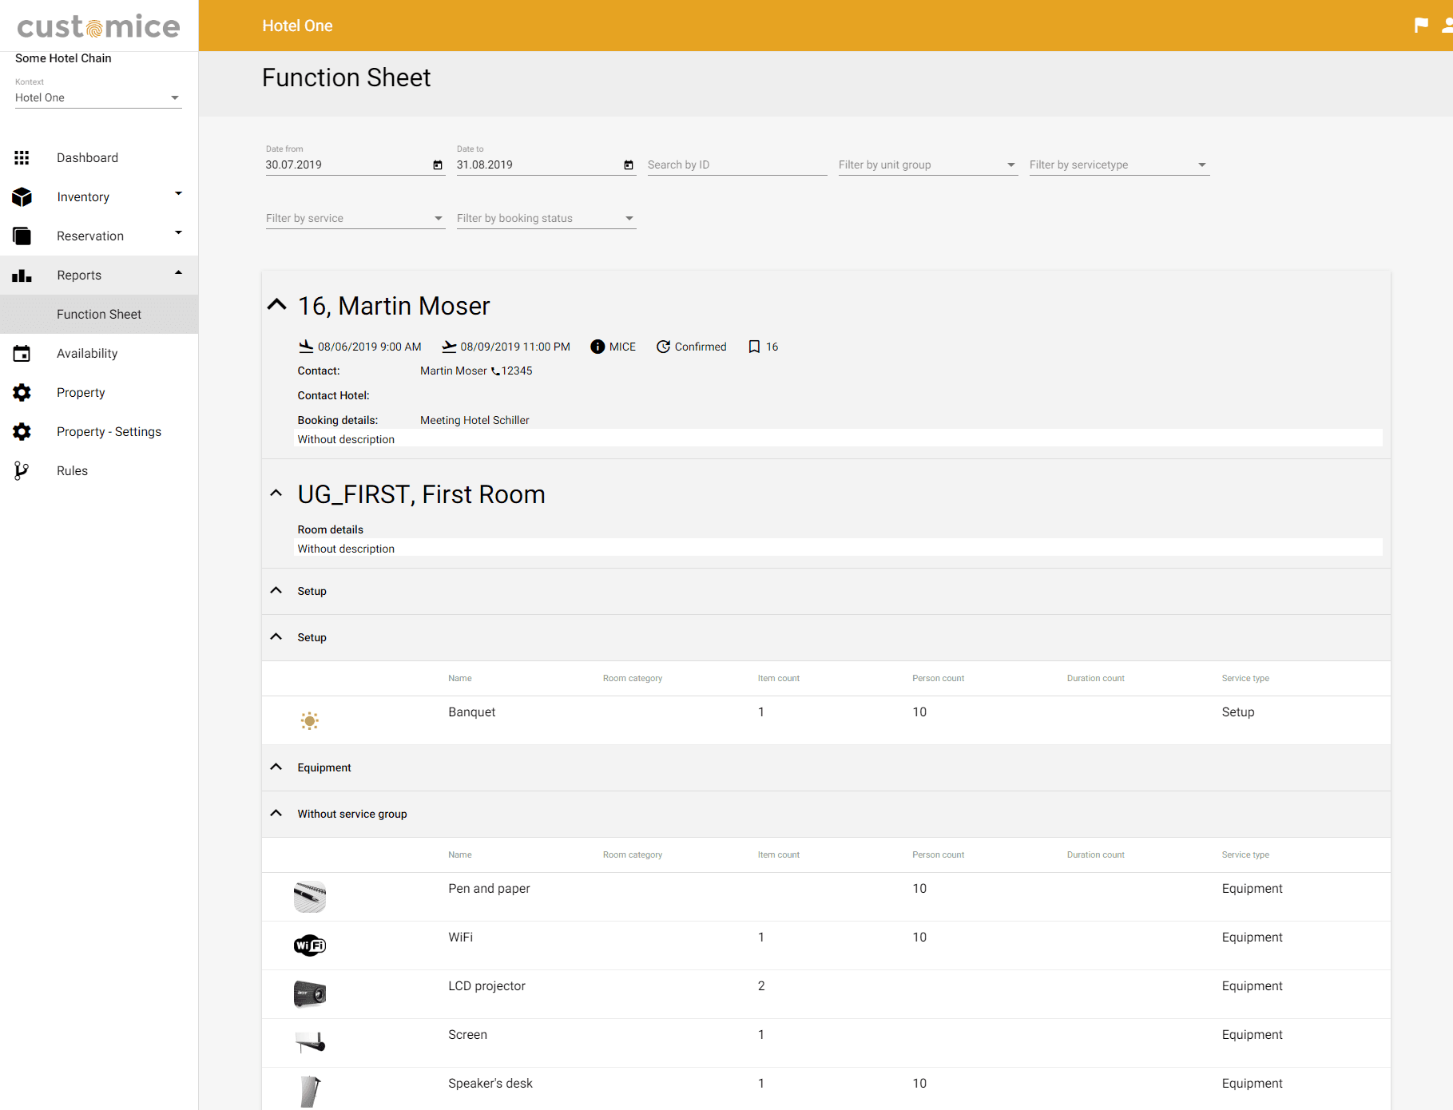This screenshot has height=1110, width=1453.
Task: Open the Filter by unit group dropdown
Action: pyautogui.click(x=927, y=165)
